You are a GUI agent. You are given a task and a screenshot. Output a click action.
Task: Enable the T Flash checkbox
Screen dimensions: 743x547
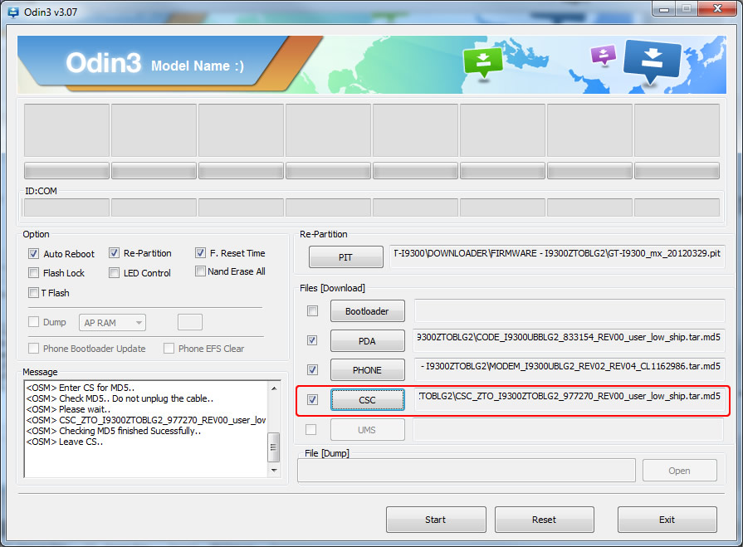pos(34,293)
